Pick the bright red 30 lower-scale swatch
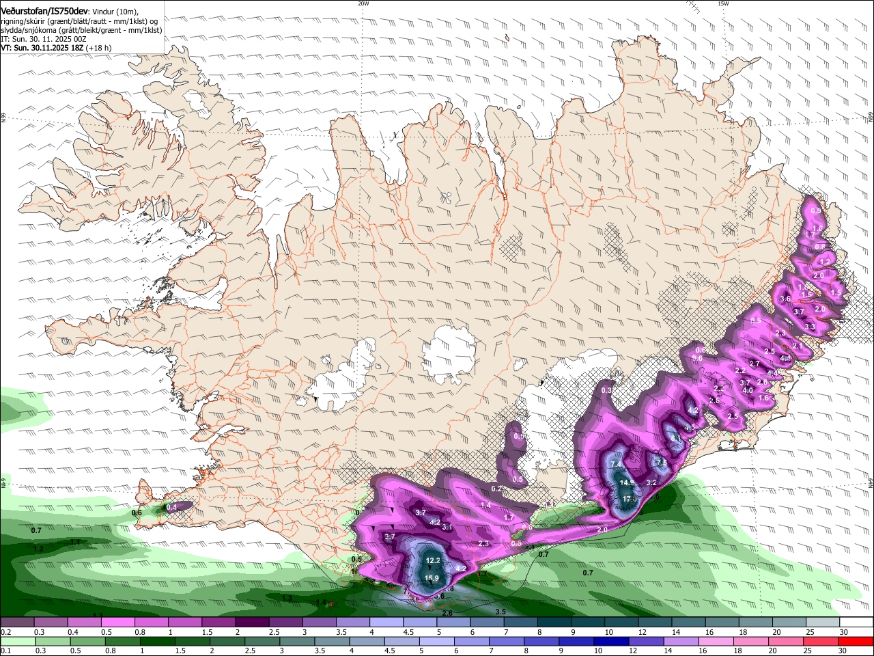 (x=856, y=642)
